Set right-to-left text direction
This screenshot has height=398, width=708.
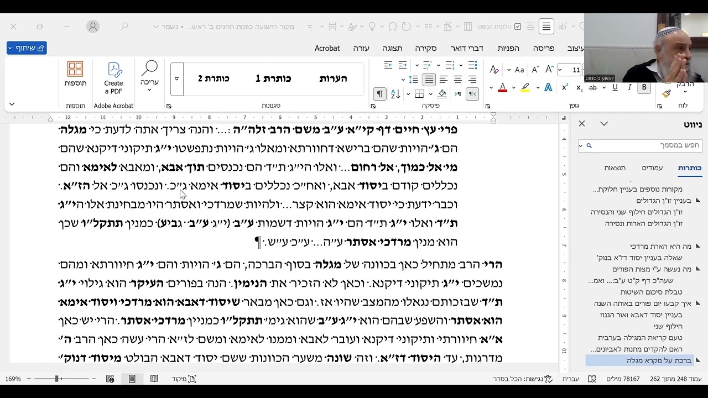tap(473, 94)
